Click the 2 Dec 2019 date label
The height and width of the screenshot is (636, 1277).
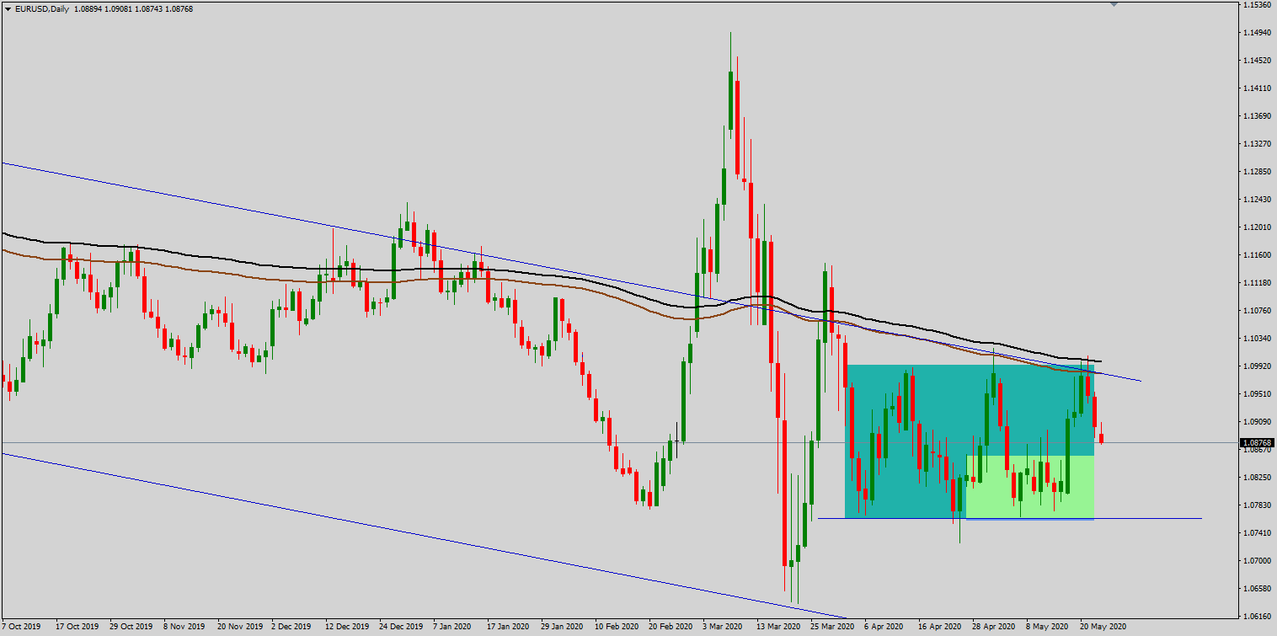pos(291,628)
